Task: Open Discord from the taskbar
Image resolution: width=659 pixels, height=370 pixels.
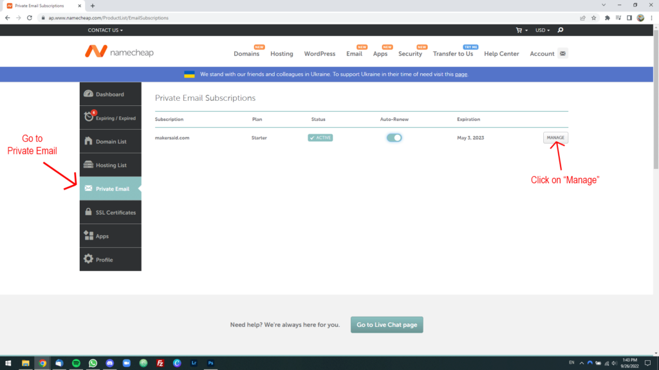Action: [109, 363]
